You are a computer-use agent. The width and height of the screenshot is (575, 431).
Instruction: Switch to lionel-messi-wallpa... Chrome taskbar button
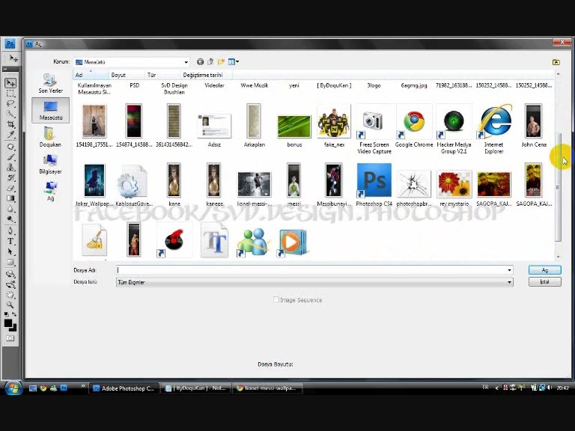(x=267, y=388)
